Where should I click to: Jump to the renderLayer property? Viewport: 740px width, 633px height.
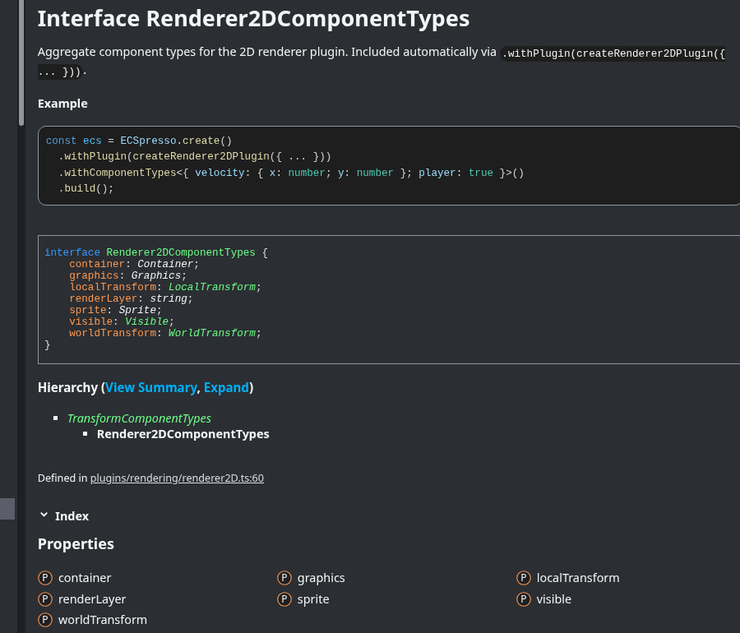click(92, 599)
